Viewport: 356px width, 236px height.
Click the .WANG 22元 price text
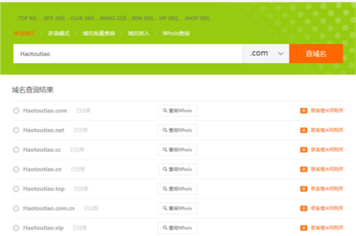(x=113, y=18)
